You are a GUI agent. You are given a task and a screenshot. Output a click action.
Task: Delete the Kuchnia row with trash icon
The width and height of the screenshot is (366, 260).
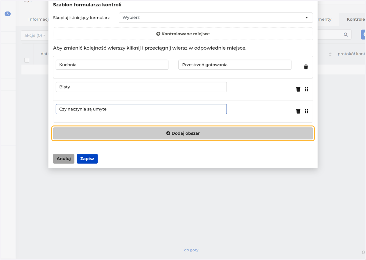pos(306,67)
